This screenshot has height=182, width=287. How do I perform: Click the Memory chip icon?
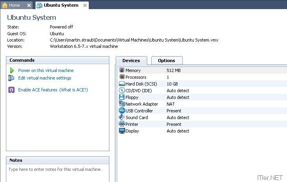pos(122,70)
